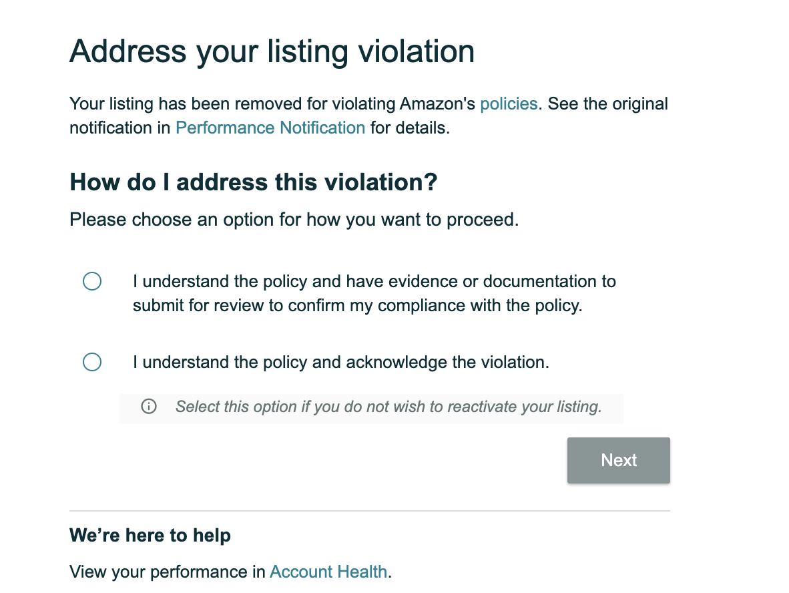This screenshot has width=789, height=593.
Task: Click the 'Your listing has been removed' sentence
Action: [272, 104]
